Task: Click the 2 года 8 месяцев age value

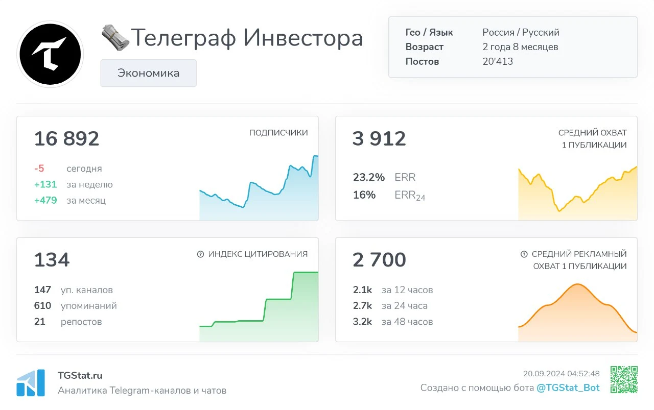Action: pos(520,47)
